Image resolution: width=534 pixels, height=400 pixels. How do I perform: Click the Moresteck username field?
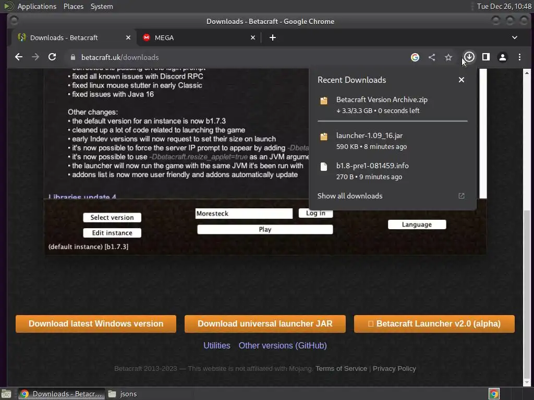pyautogui.click(x=244, y=214)
